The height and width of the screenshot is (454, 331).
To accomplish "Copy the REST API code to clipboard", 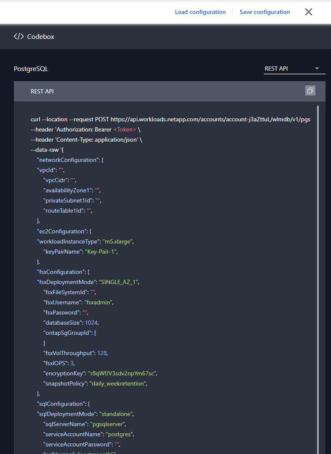I will [310, 91].
